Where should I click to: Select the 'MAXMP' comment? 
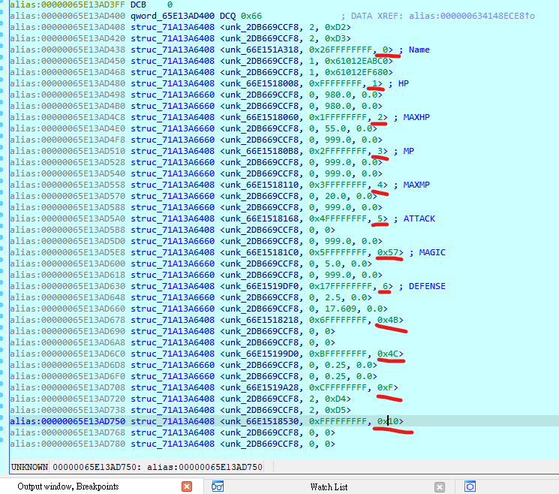coord(416,185)
